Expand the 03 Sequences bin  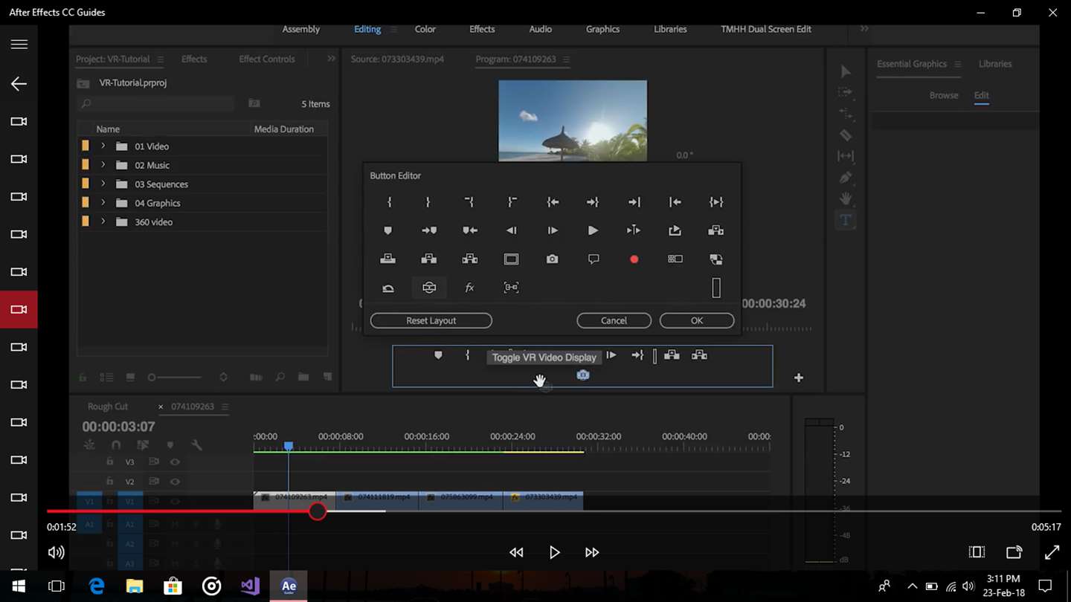pyautogui.click(x=103, y=184)
